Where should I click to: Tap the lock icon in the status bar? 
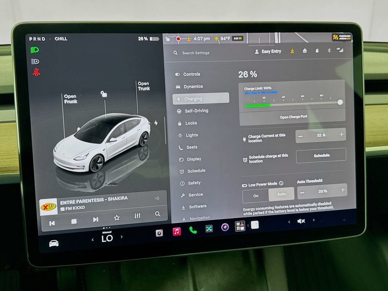168,39
